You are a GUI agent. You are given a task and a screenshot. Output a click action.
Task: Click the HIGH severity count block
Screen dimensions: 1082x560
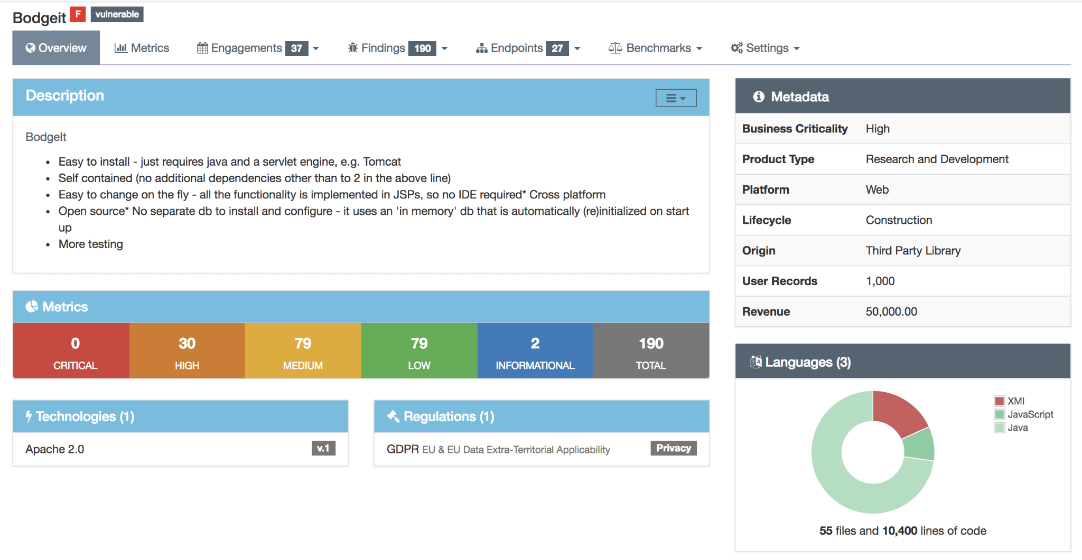tap(187, 350)
